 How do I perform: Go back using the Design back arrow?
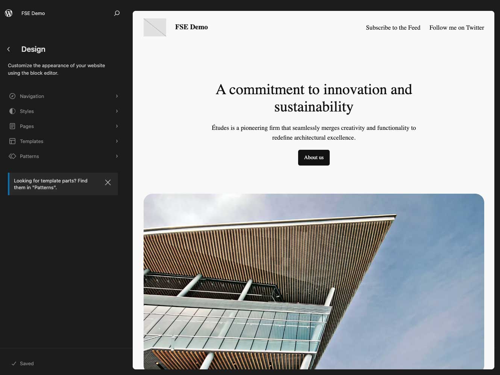tap(9, 49)
